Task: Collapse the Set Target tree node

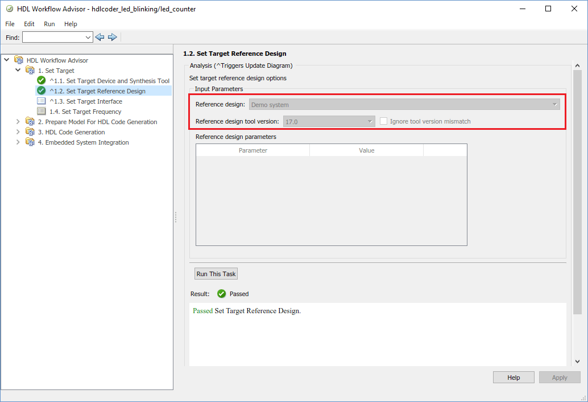Action: (18, 71)
